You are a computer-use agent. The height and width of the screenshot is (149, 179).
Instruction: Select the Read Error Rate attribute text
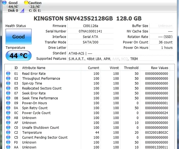pos(34,74)
